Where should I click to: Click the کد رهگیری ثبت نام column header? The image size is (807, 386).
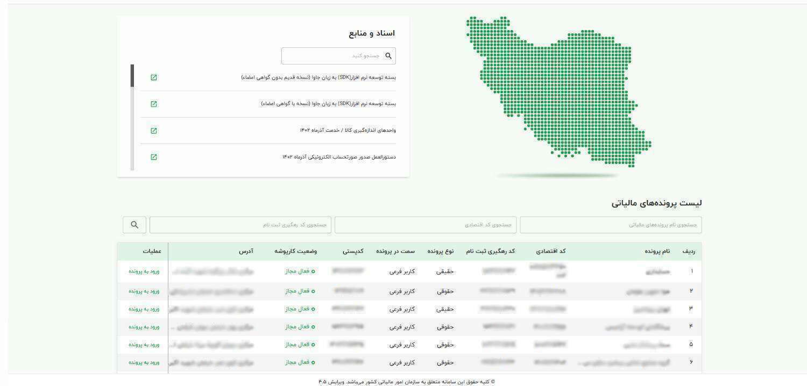(490, 251)
